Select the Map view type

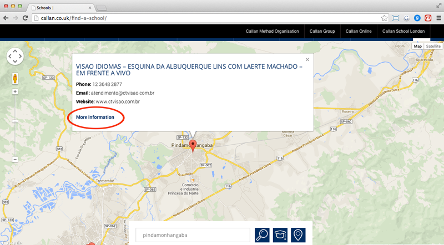[418, 46]
